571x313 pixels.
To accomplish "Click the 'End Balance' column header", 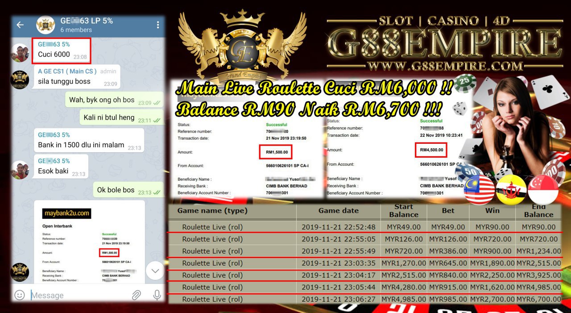I will pos(538,210).
